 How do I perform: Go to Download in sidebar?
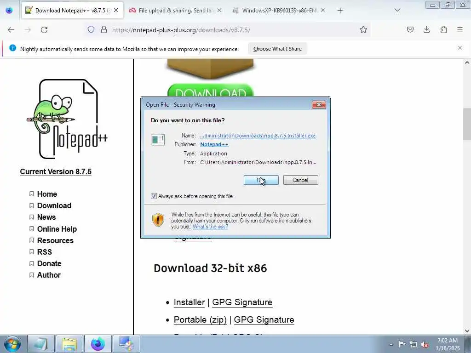(54, 205)
